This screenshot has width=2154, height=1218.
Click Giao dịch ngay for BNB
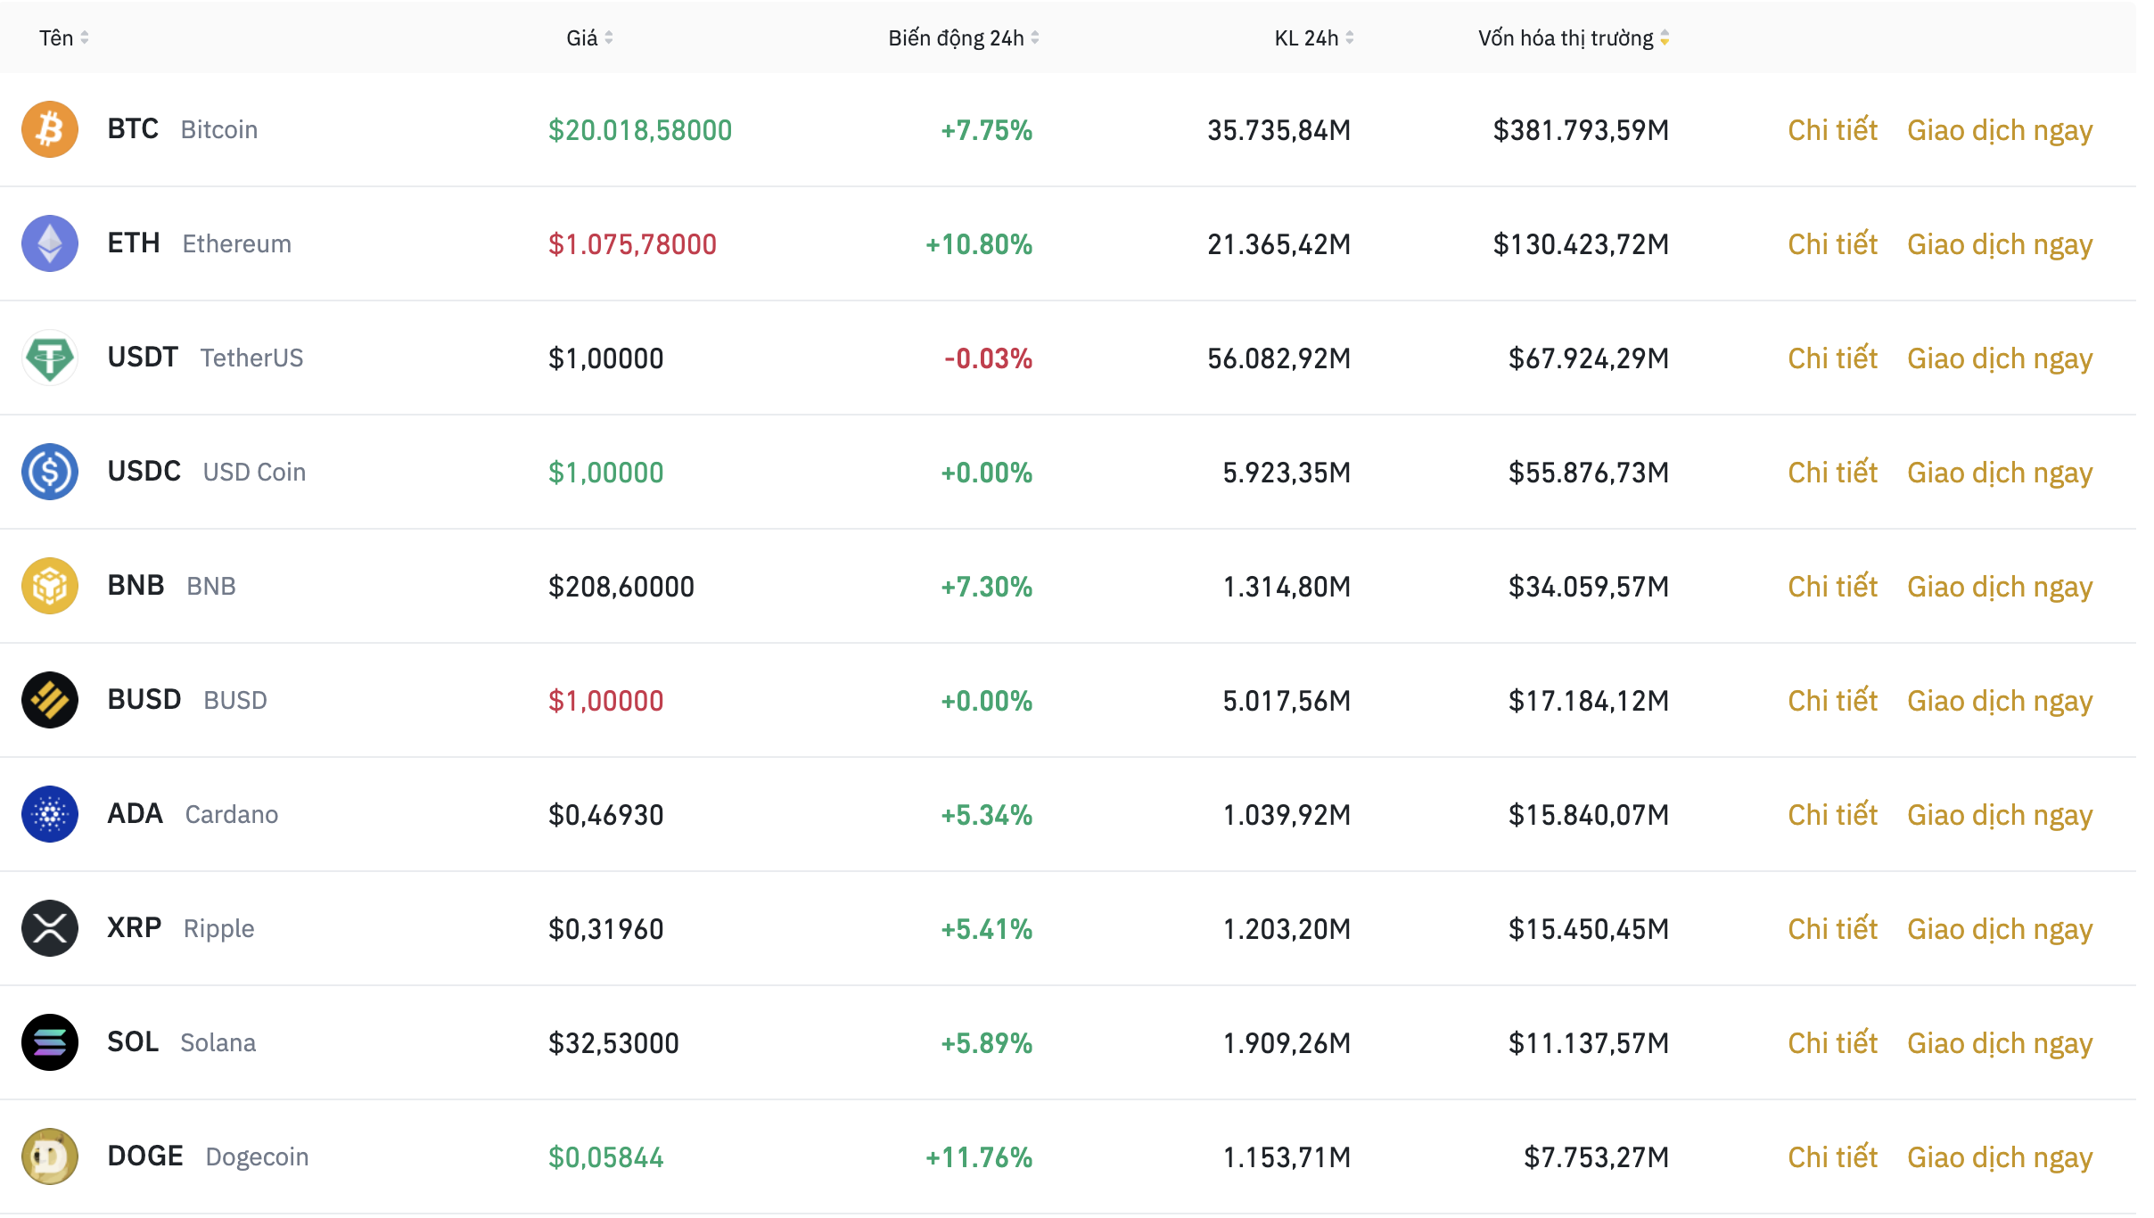2000,588
